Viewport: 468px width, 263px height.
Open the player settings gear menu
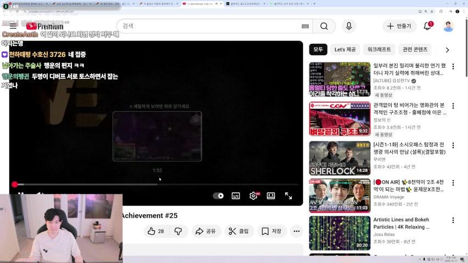point(253,196)
